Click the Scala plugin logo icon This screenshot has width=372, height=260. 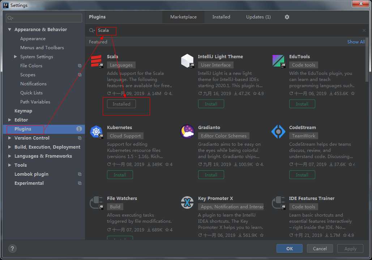(96, 61)
